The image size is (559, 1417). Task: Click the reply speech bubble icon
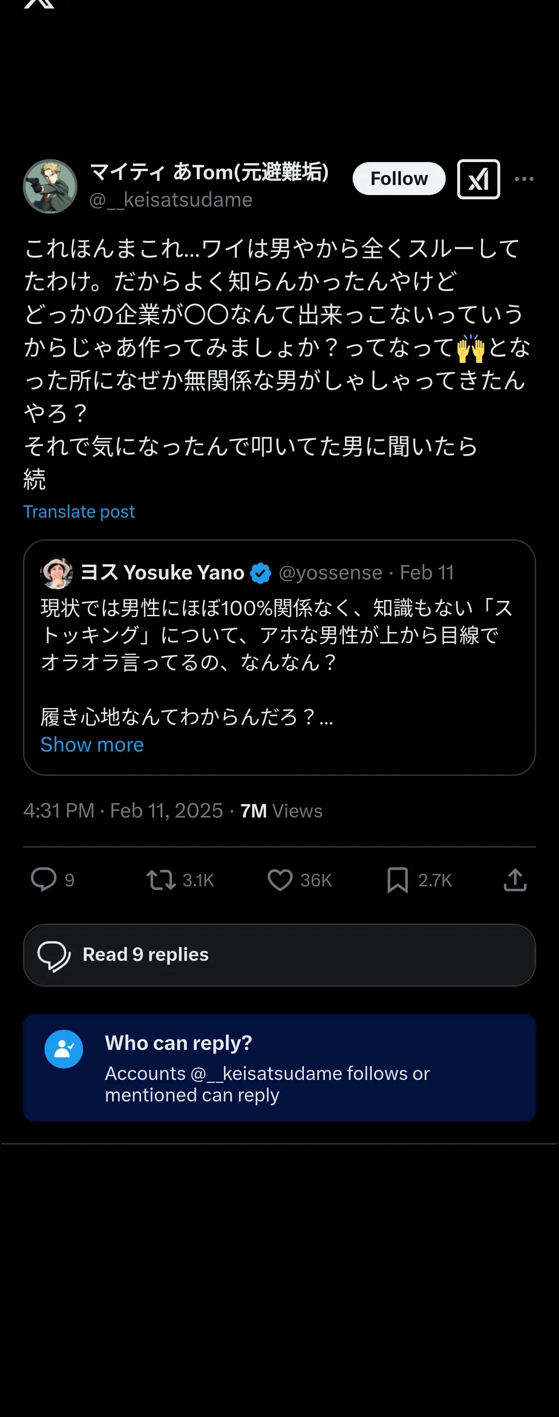pos(43,879)
